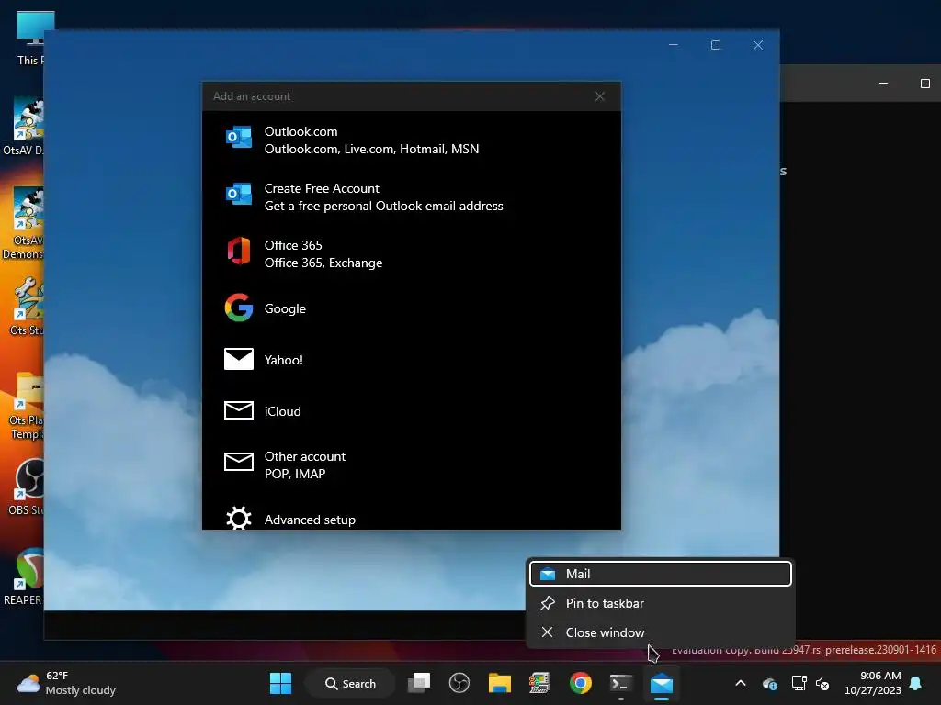Image resolution: width=941 pixels, height=705 pixels.
Task: Click the Yahoo! label text
Action: 283,360
